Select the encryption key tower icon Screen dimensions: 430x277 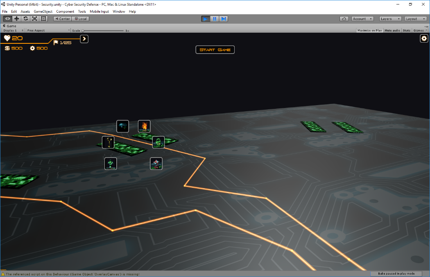click(108, 142)
